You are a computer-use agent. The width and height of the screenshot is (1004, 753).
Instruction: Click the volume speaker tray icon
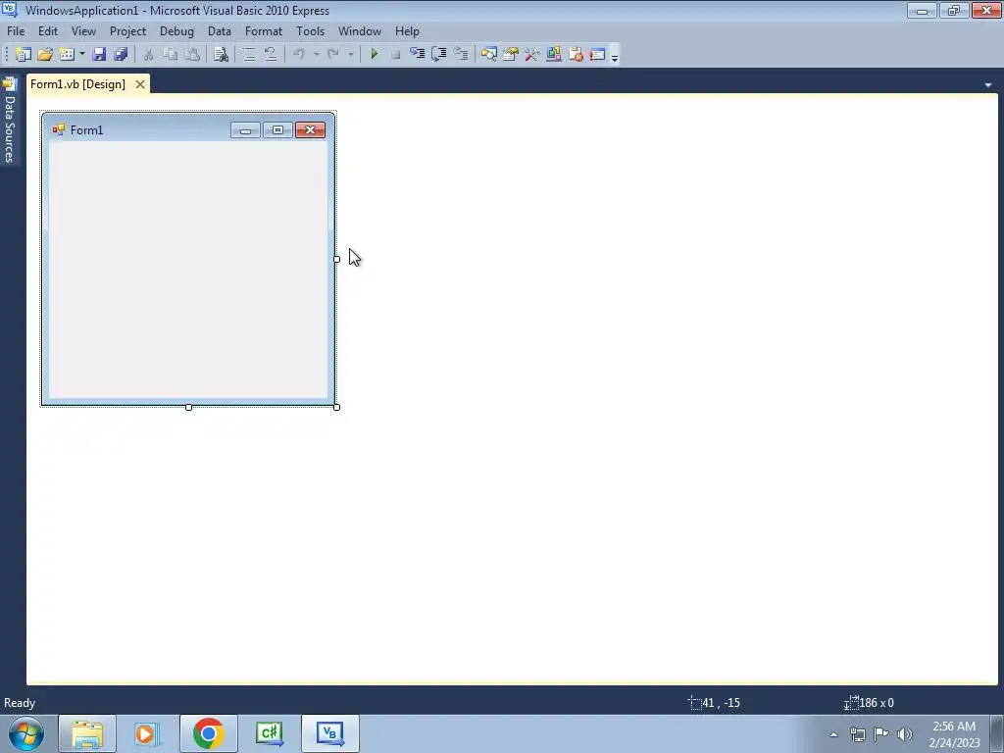point(904,734)
